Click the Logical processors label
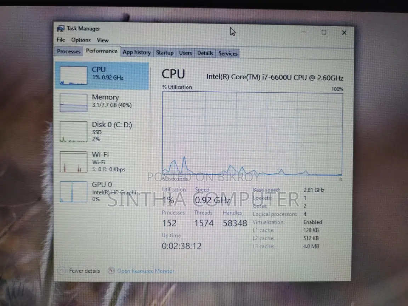408x306 pixels. 275,214
